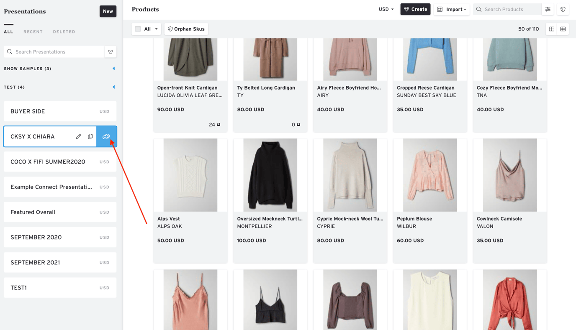
Task: Open the Import dropdown menu
Action: tap(452, 9)
